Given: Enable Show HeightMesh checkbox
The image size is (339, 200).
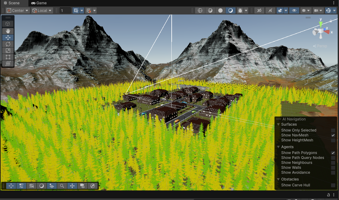Looking at the screenshot, I should [333, 140].
